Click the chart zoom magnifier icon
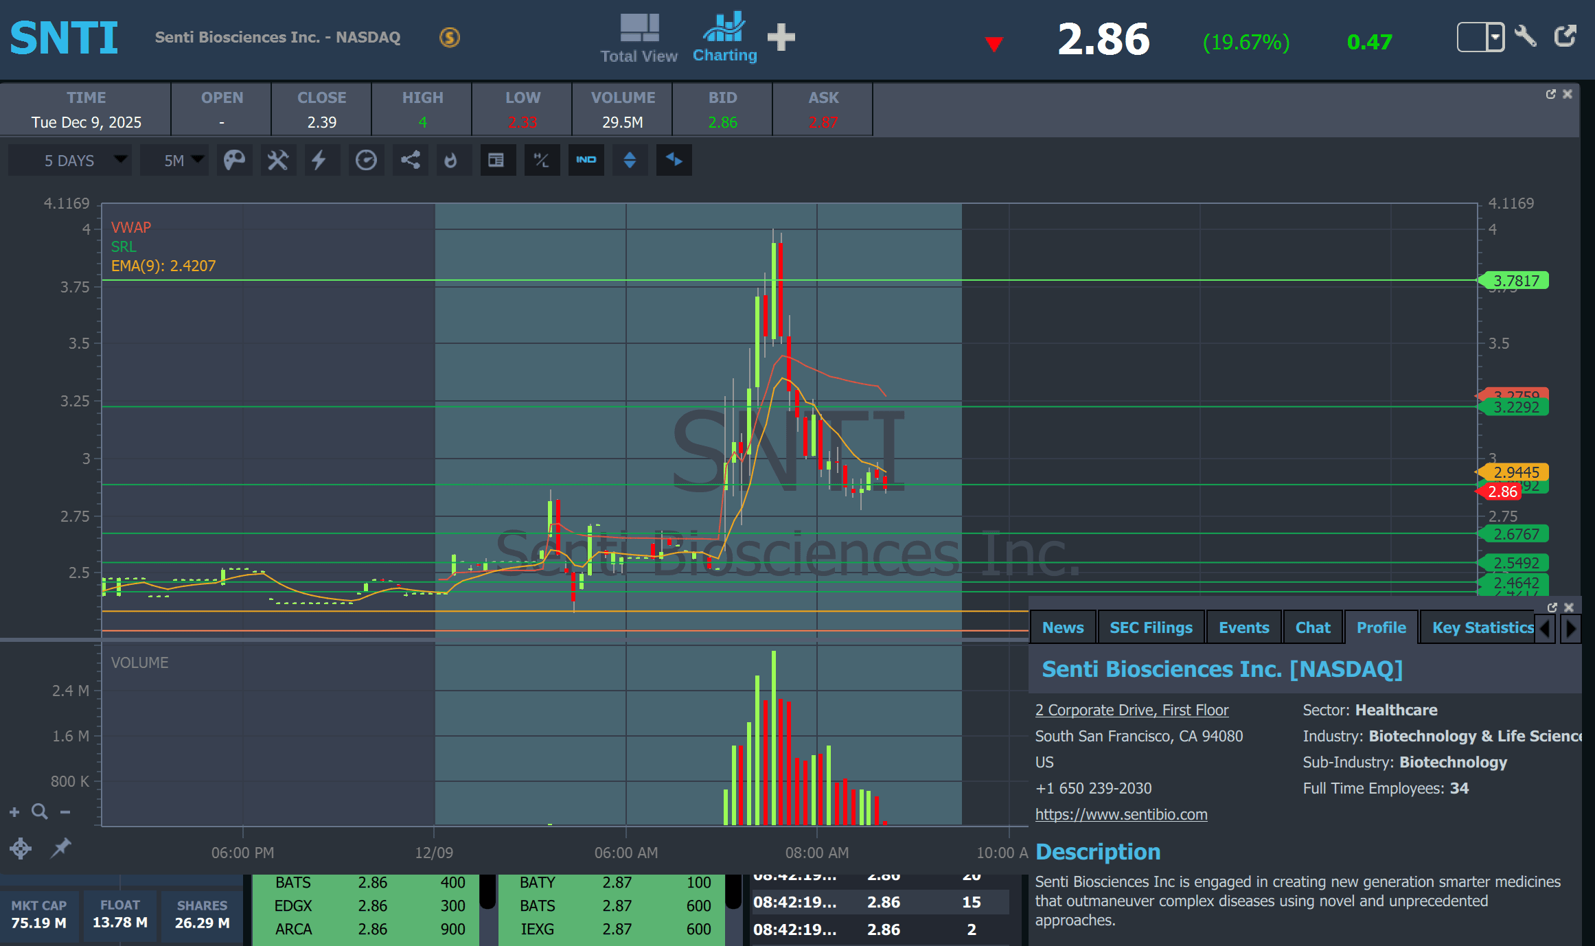1595x946 pixels. [40, 812]
